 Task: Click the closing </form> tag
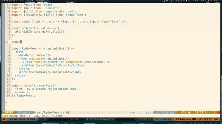24,69
